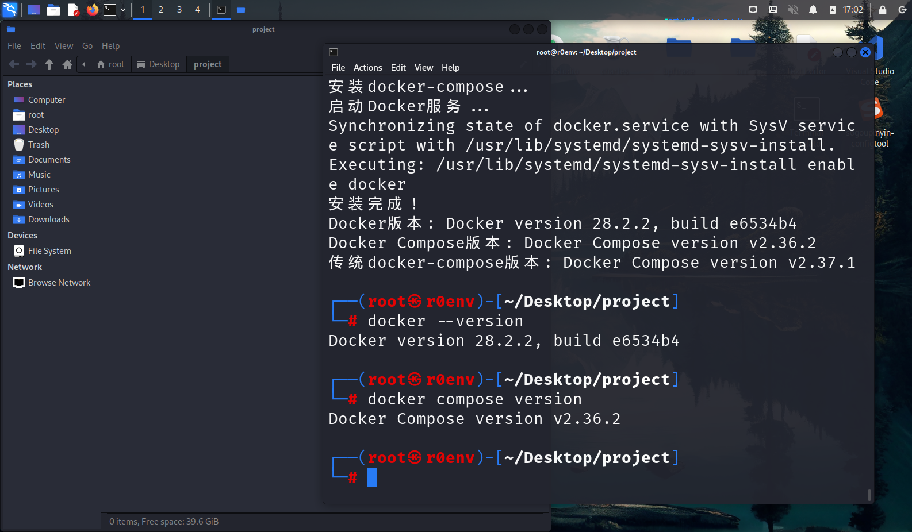Select the terminal window button in taskbar
Viewport: 912px width, 532px height.
[221, 10]
